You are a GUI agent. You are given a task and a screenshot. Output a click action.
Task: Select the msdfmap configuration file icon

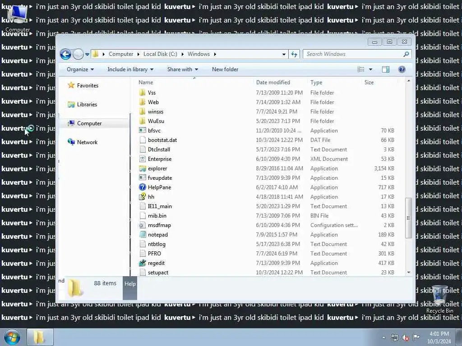[x=143, y=225]
